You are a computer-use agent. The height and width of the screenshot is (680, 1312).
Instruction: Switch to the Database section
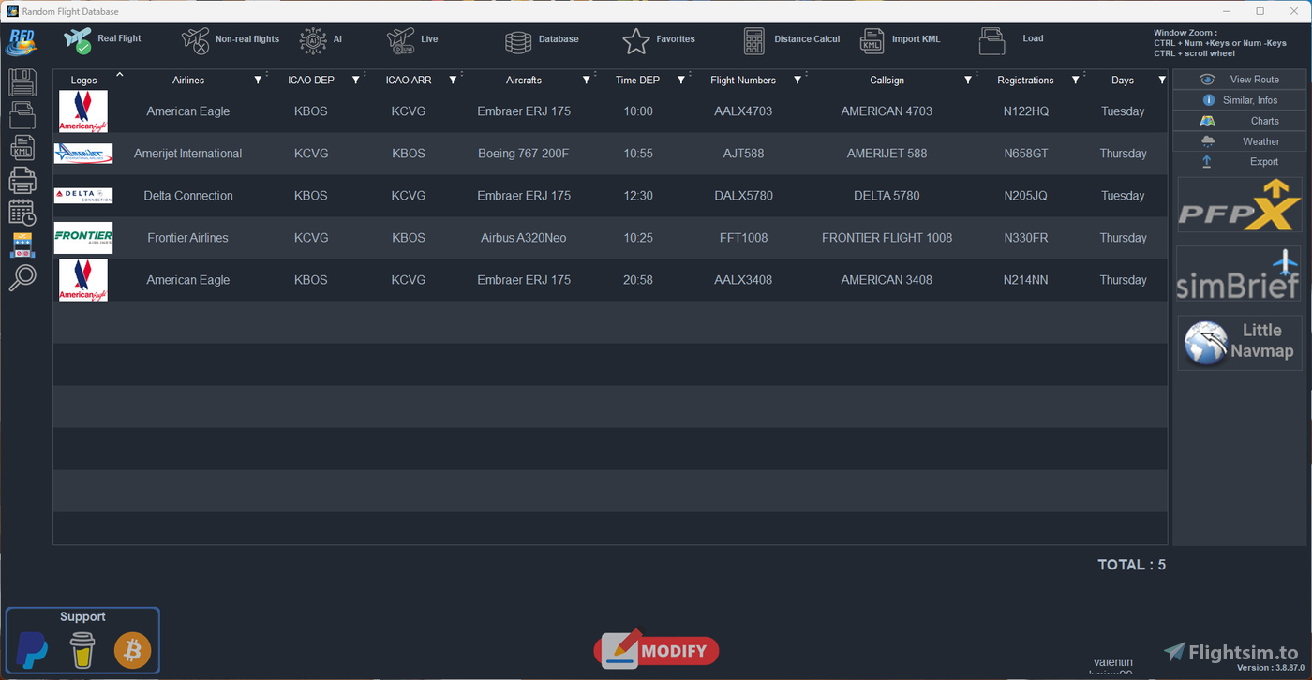pyautogui.click(x=544, y=39)
